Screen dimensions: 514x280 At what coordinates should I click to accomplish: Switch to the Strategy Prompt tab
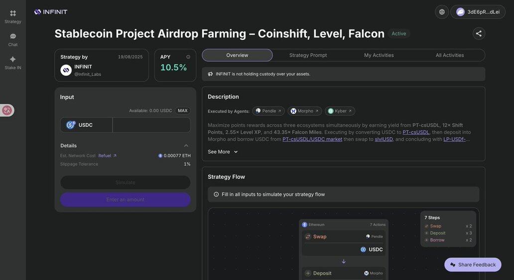pyautogui.click(x=308, y=55)
